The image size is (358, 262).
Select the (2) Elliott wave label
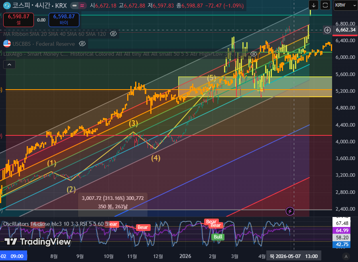[71, 190]
